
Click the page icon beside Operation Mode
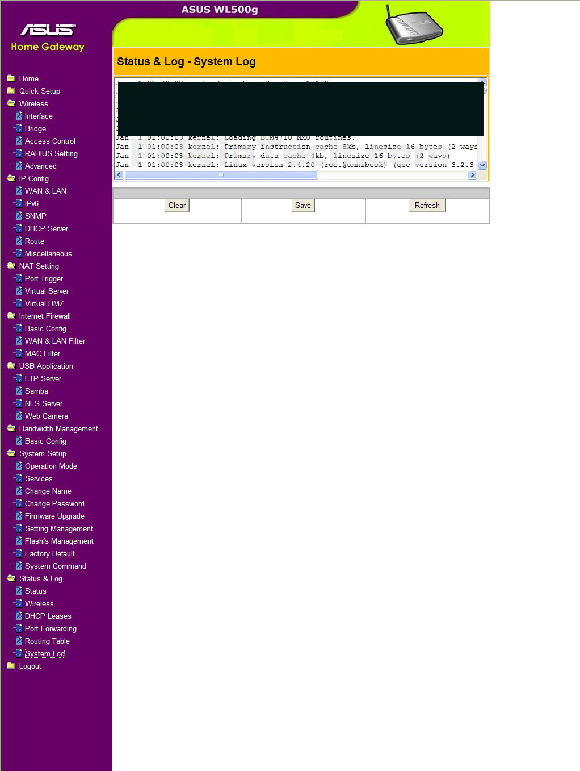coord(19,466)
